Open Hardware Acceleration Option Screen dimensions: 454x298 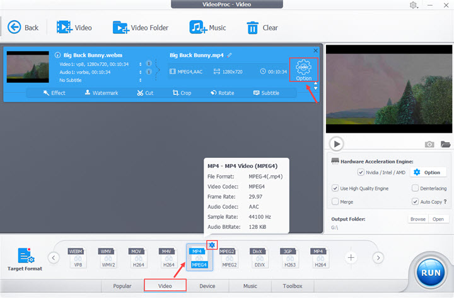[428, 172]
